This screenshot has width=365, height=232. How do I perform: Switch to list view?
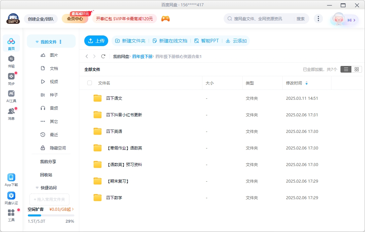[346, 69]
